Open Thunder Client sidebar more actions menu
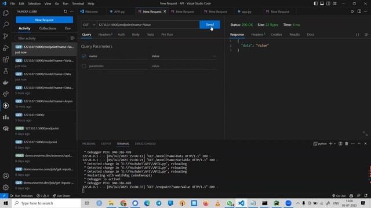This screenshot has width=371, height=208. (72, 12)
